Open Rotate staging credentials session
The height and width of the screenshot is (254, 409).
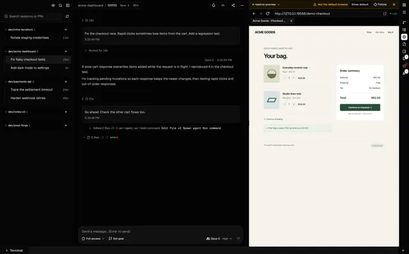pos(38,38)
